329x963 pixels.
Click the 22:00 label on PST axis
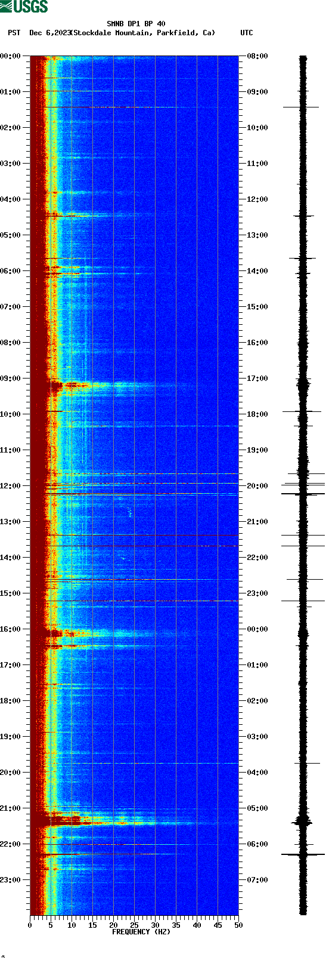click(11, 844)
